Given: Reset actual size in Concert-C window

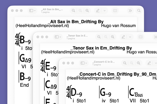Looking at the screenshot, I should pyautogui.click(x=132, y=63).
